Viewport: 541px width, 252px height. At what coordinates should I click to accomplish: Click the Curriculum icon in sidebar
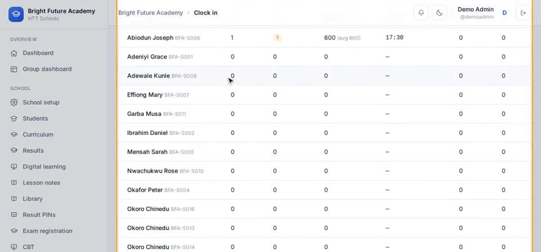[14, 134]
